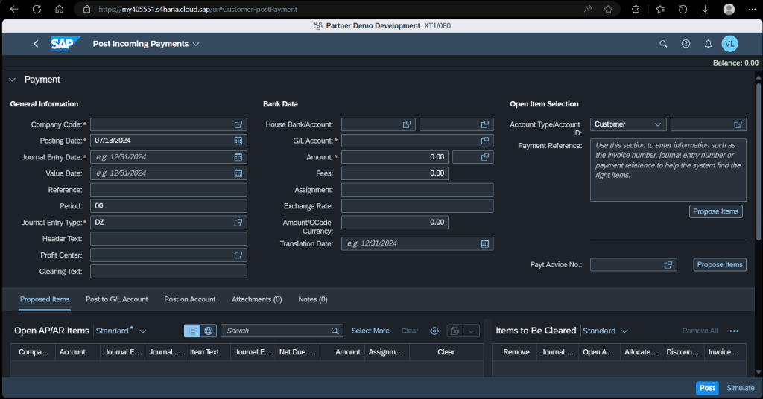
Task: Switch to Post to G/L Account tab
Action: coord(117,299)
